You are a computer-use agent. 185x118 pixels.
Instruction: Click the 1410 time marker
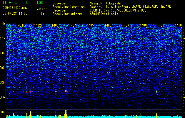[179, 25]
